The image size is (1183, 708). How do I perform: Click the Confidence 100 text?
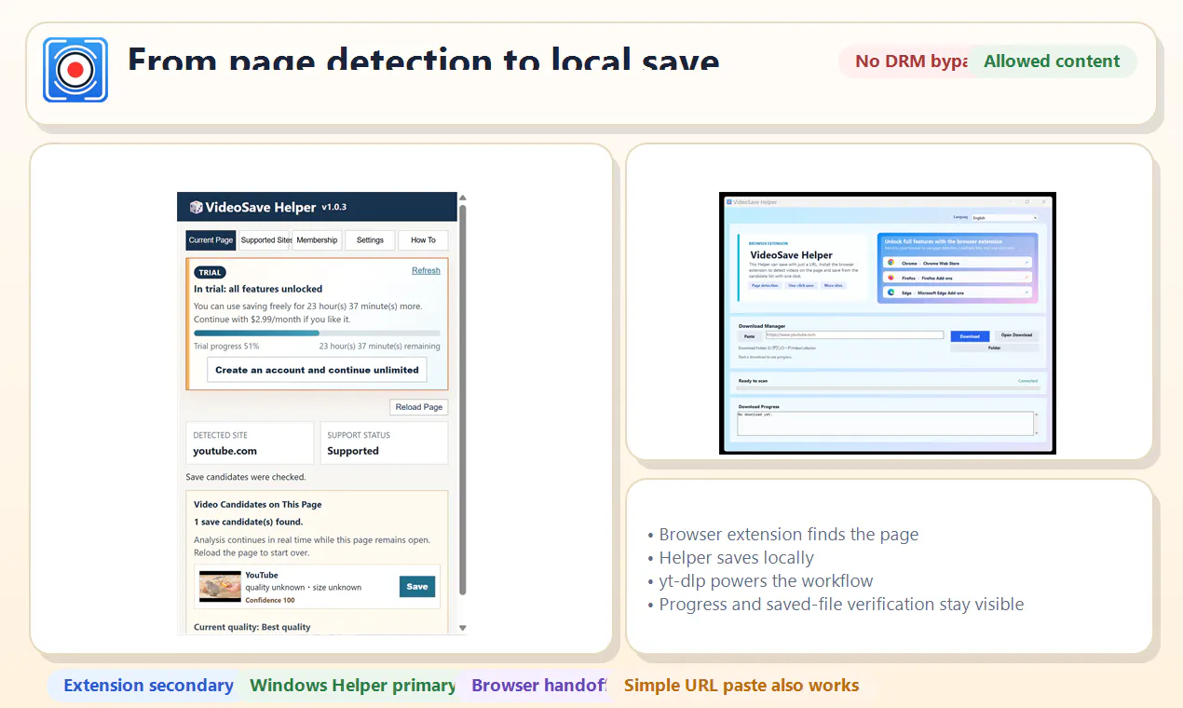point(270,600)
